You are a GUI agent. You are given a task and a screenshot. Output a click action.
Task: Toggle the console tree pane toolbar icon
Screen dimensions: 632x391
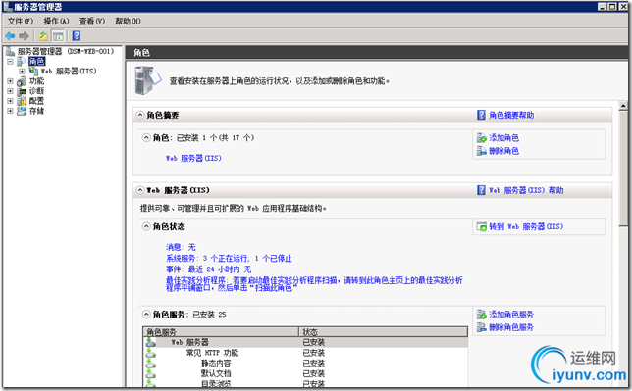(x=58, y=36)
